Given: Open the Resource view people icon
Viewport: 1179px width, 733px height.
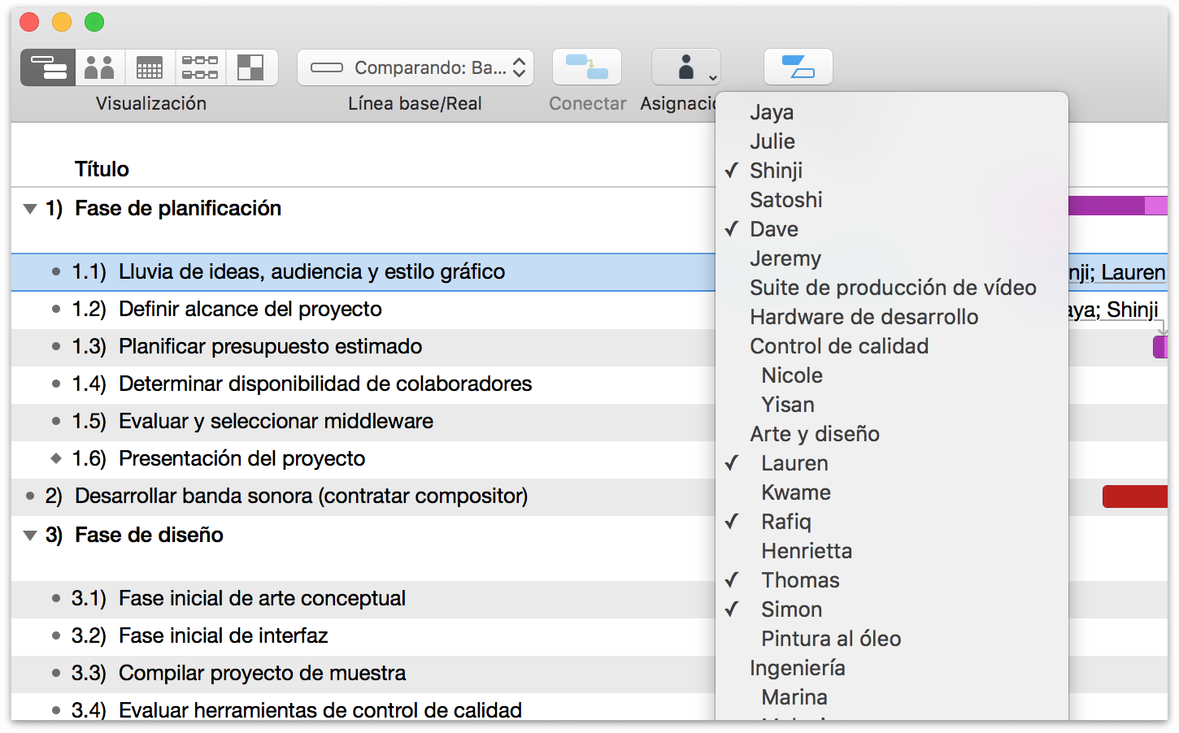Looking at the screenshot, I should [99, 67].
